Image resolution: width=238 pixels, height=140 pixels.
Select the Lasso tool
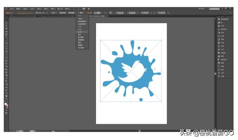coord(6,29)
